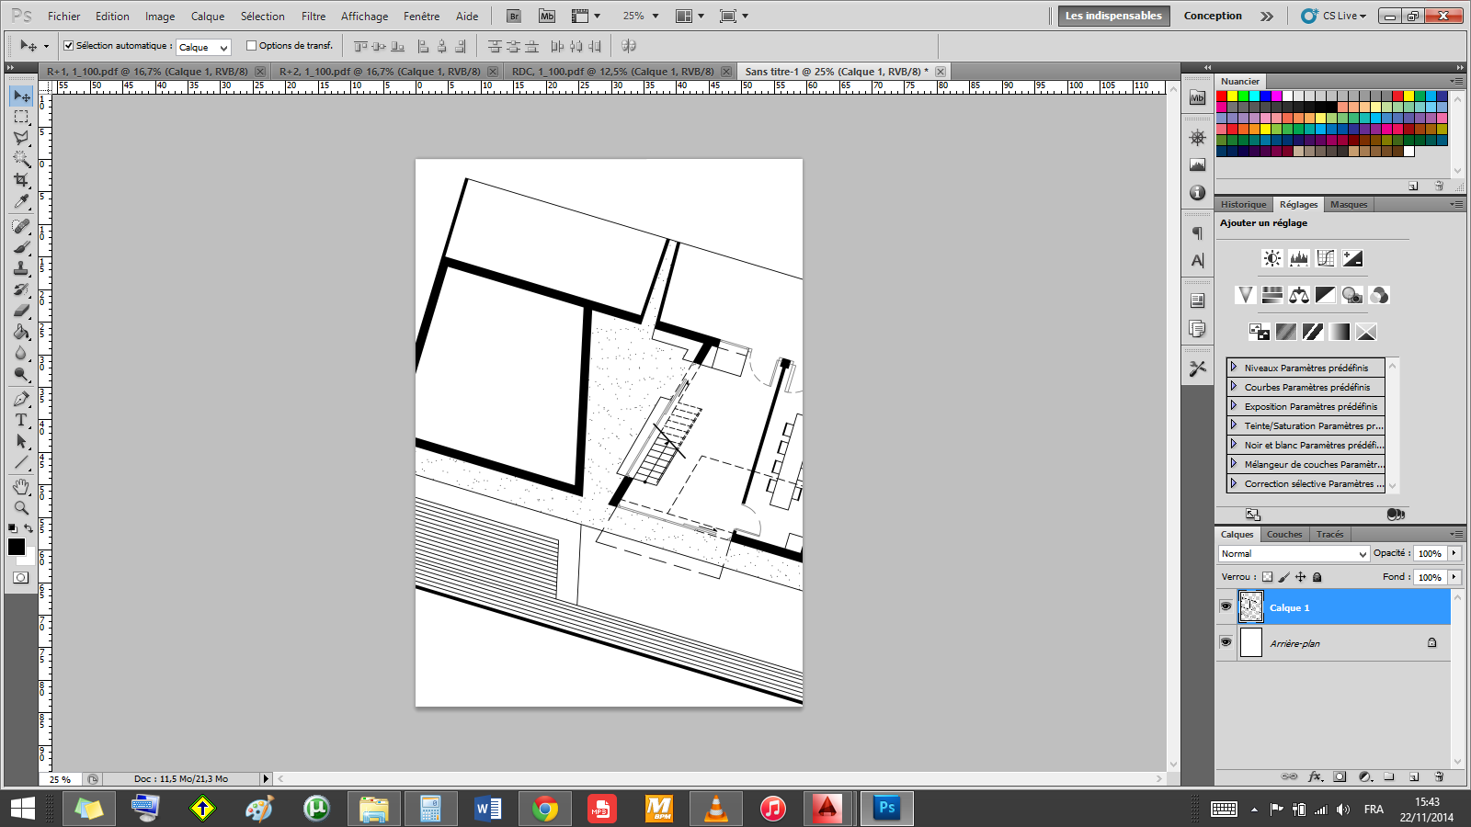Open layer styles fx menu

[1316, 776]
